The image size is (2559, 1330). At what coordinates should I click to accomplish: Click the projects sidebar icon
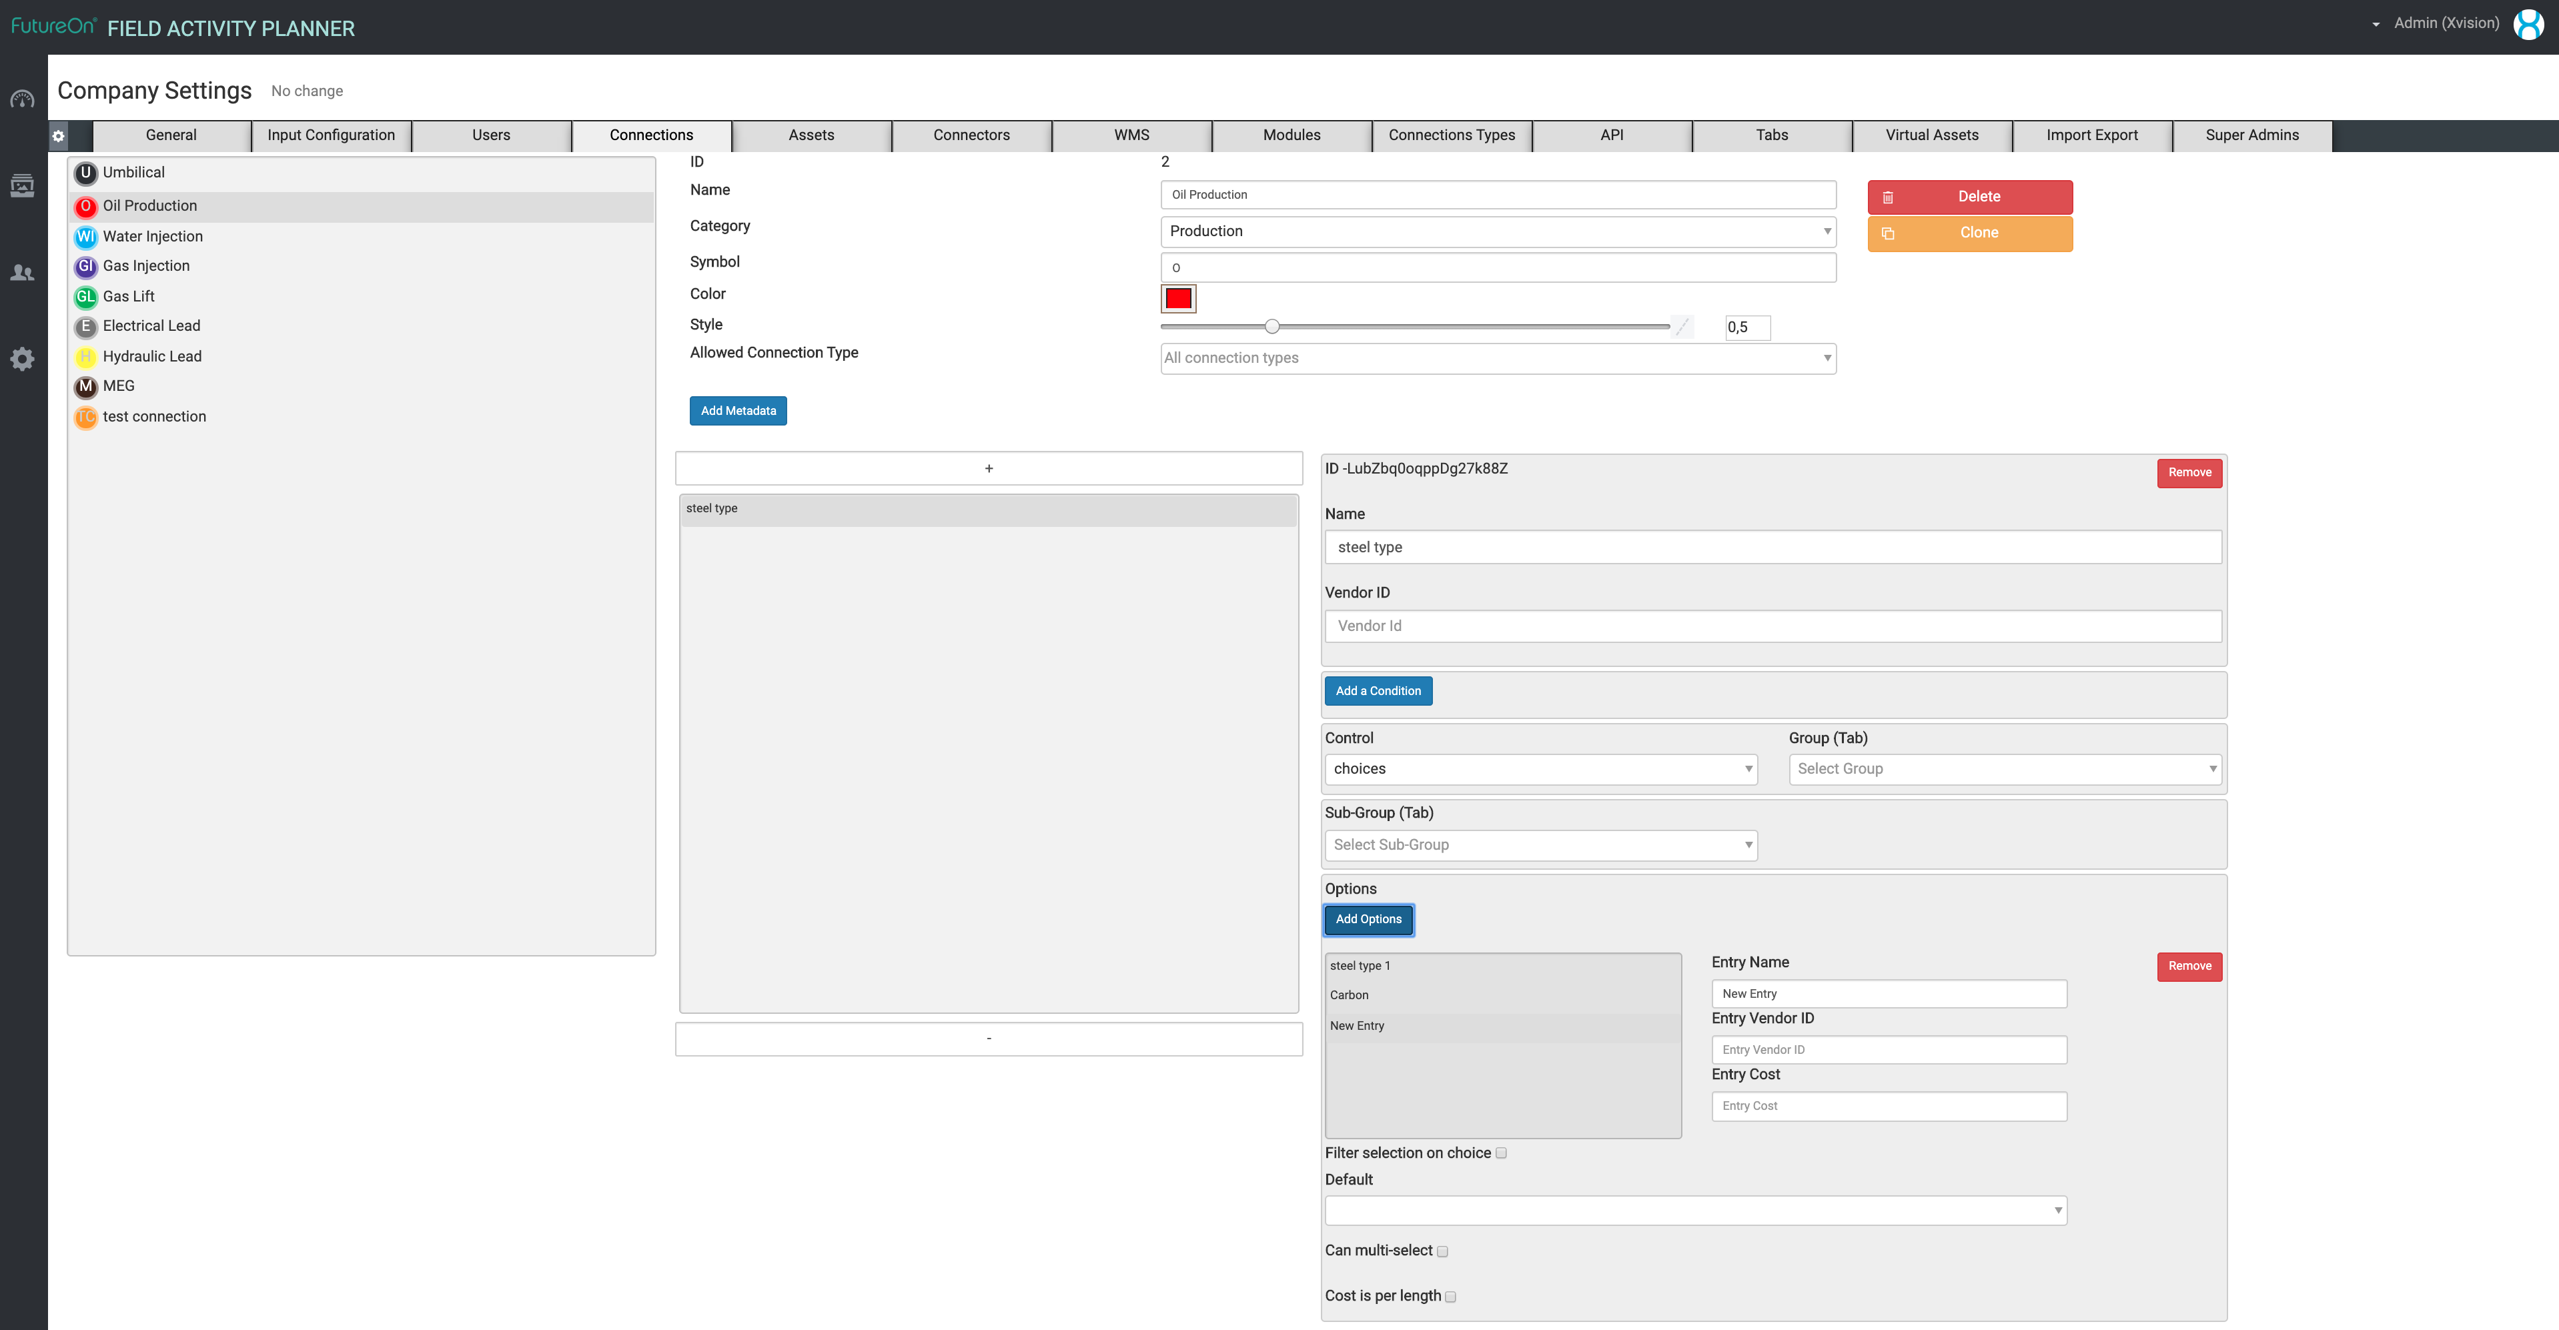(x=22, y=185)
